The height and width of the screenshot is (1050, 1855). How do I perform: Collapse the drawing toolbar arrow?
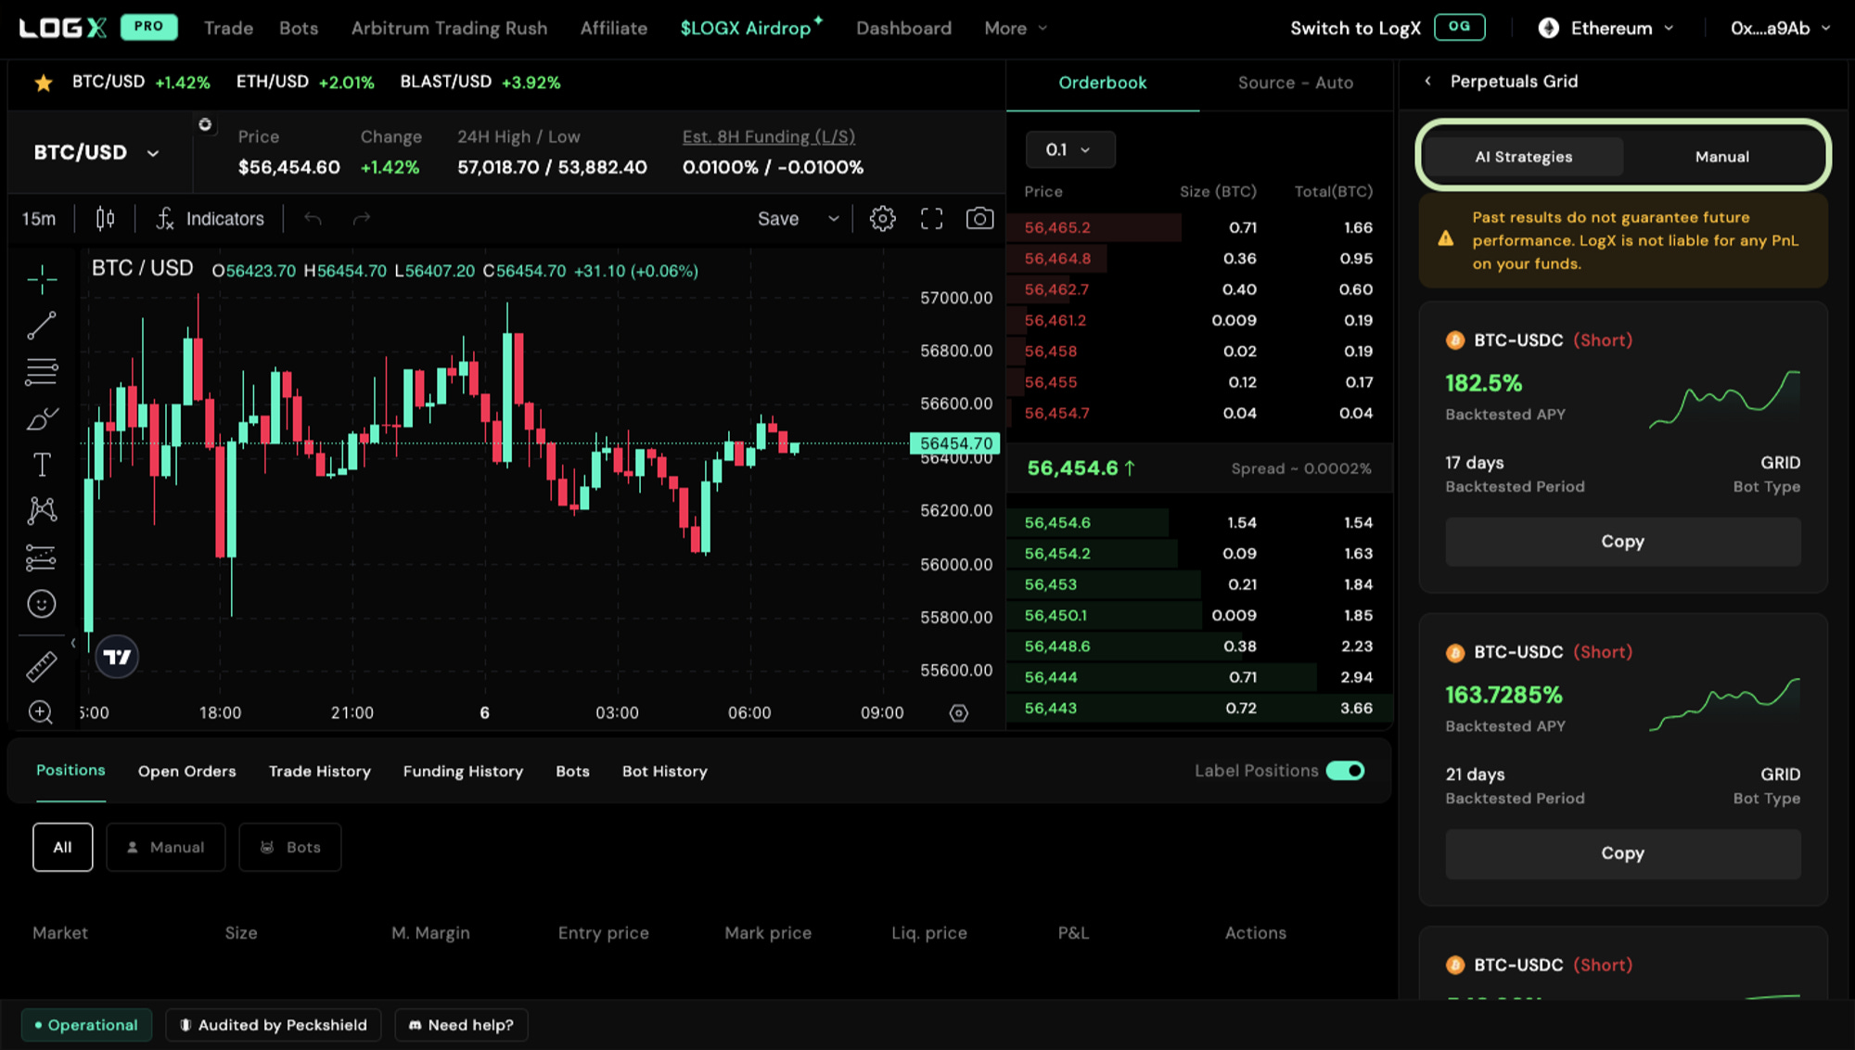point(73,643)
